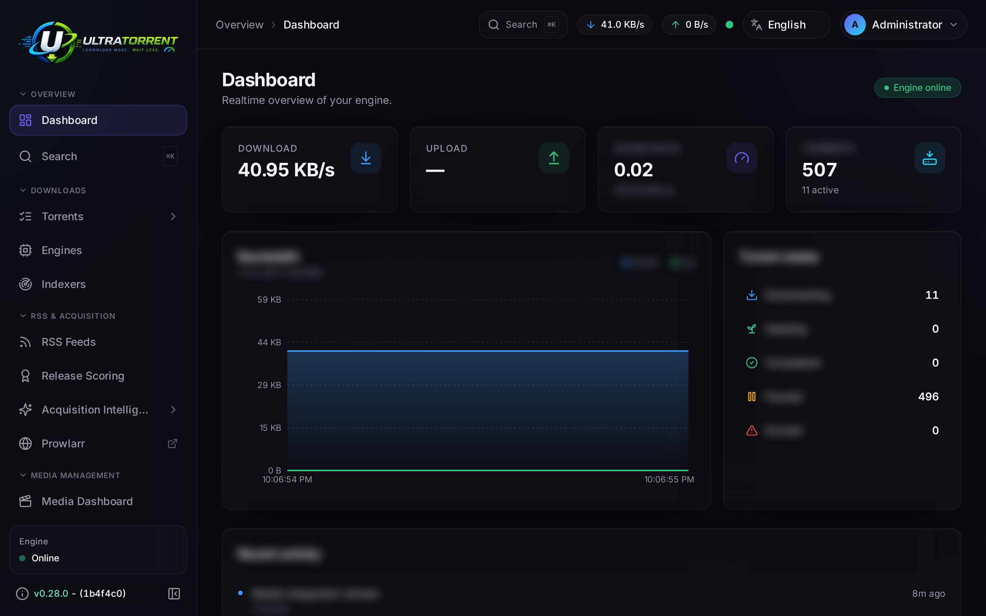Click the 11 active text
The image size is (986, 616).
820,190
